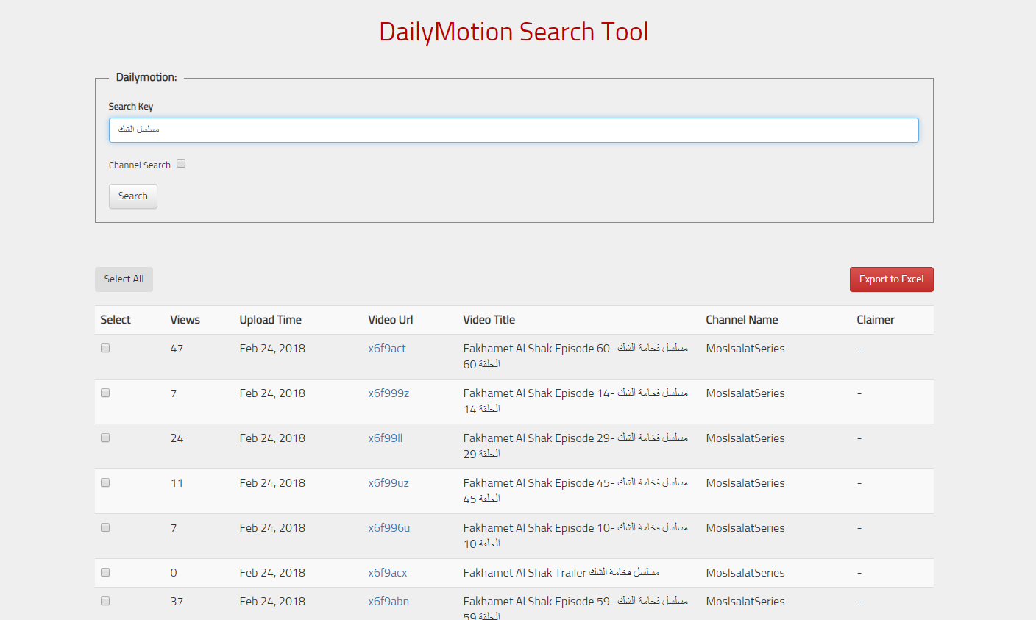Click the Upload Time column header
This screenshot has height=620, width=1036.
(270, 320)
